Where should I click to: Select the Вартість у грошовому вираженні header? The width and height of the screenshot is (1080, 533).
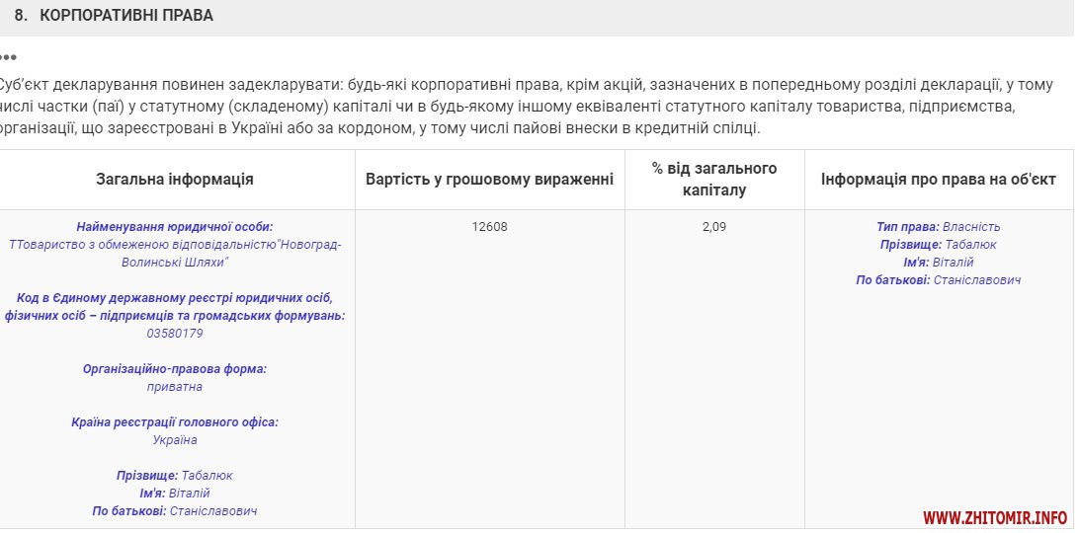pyautogui.click(x=489, y=180)
